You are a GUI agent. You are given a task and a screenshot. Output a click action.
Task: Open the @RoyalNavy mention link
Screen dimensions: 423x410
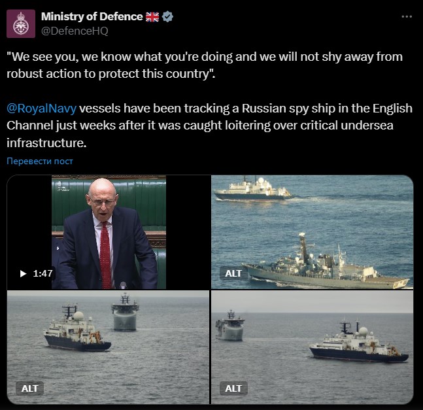click(x=42, y=108)
